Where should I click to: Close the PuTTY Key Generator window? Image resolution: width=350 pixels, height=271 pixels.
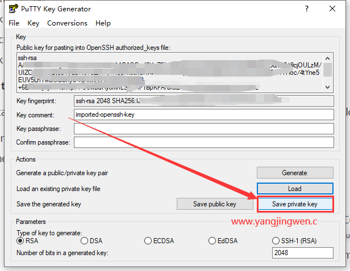pos(332,9)
